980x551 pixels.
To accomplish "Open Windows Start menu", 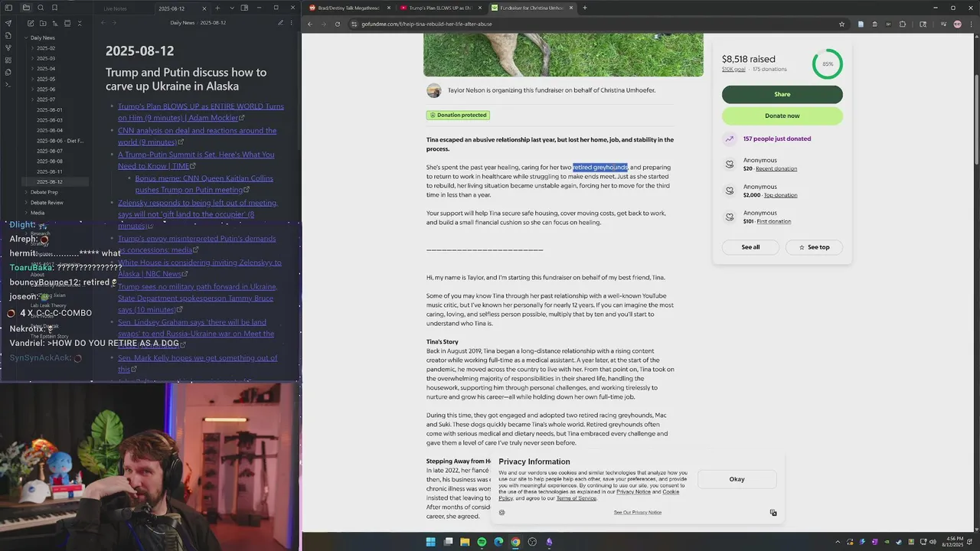I will [x=430, y=542].
